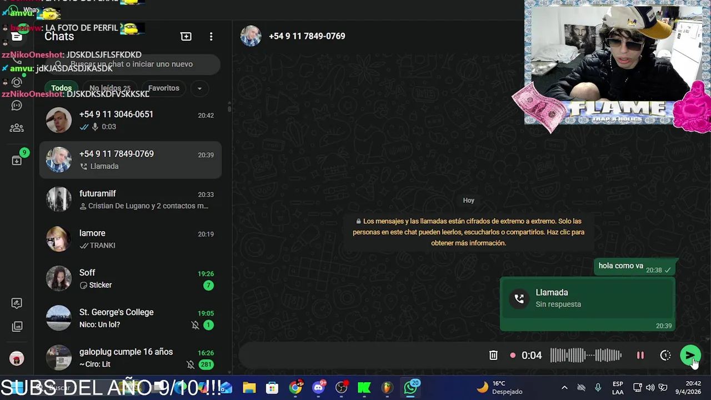The width and height of the screenshot is (711, 400).
Task: Open the profile picture in sidebar
Action: (x=17, y=358)
